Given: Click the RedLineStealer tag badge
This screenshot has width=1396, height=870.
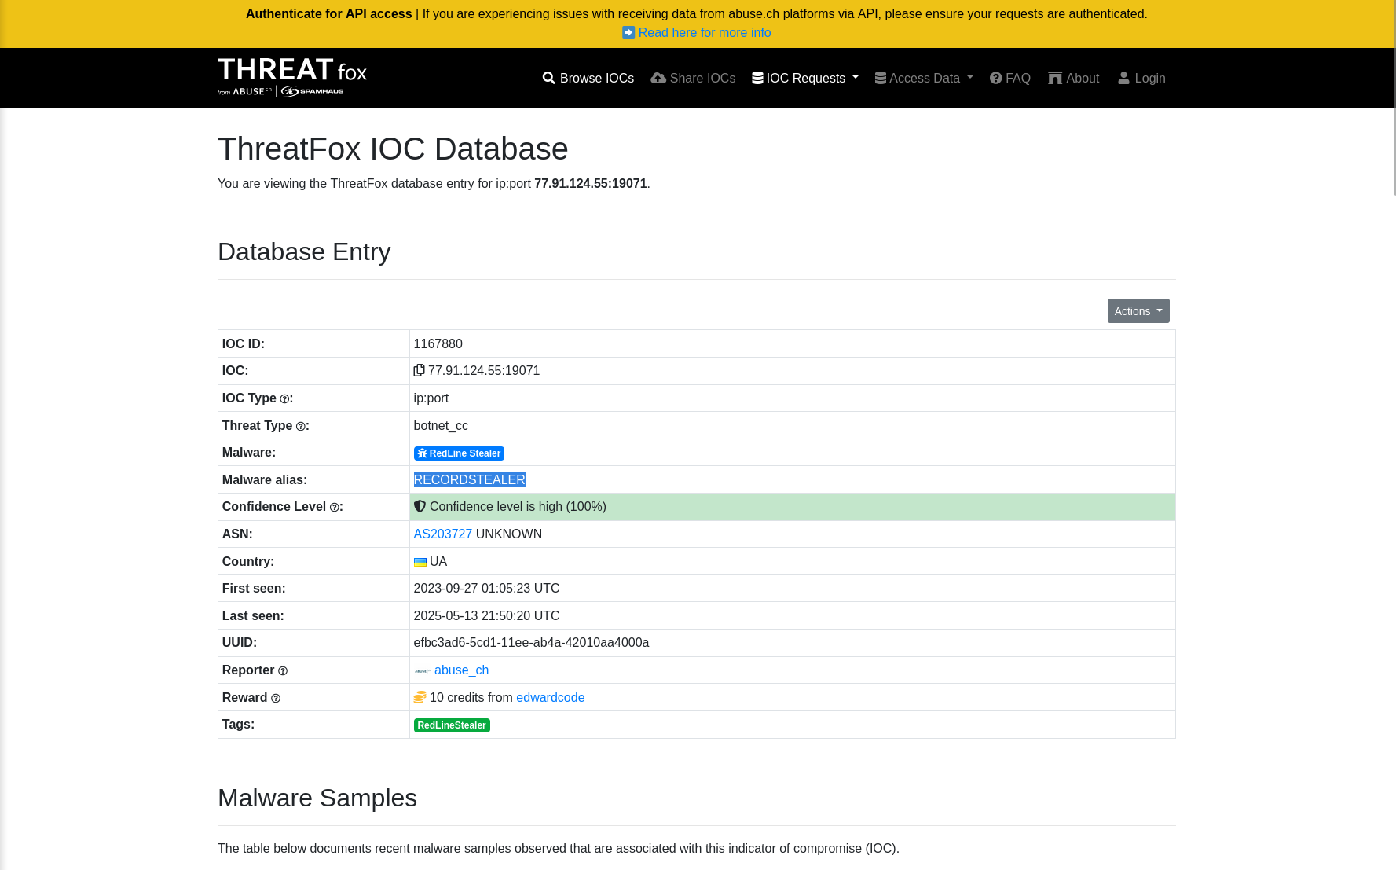Looking at the screenshot, I should [x=452, y=725].
